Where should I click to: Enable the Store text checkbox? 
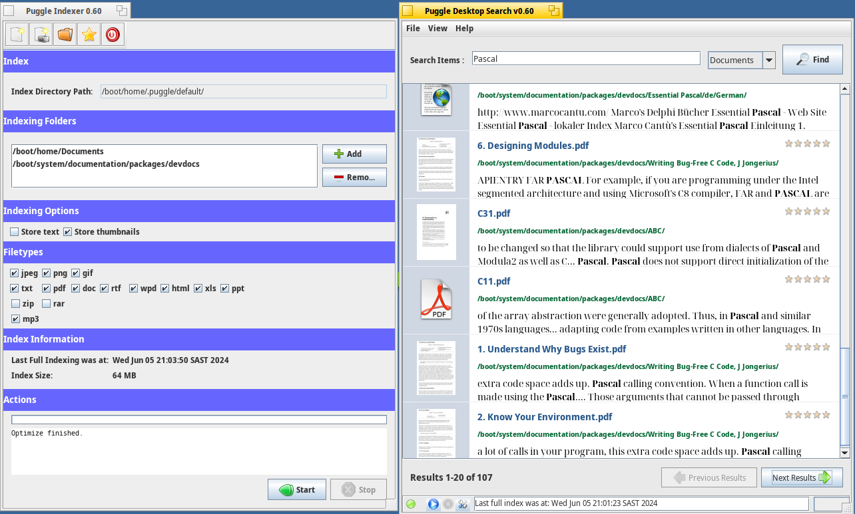15,232
